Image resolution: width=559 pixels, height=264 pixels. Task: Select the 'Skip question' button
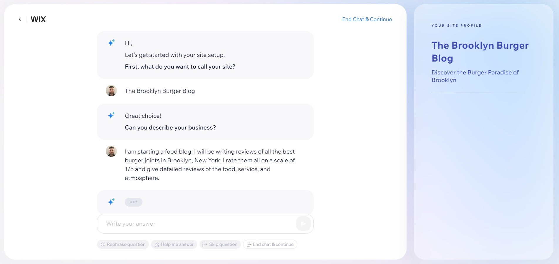pyautogui.click(x=220, y=244)
